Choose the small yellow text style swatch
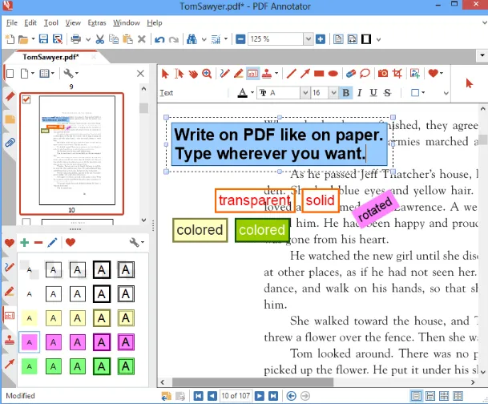The height and width of the screenshot is (404, 488). tap(30, 318)
